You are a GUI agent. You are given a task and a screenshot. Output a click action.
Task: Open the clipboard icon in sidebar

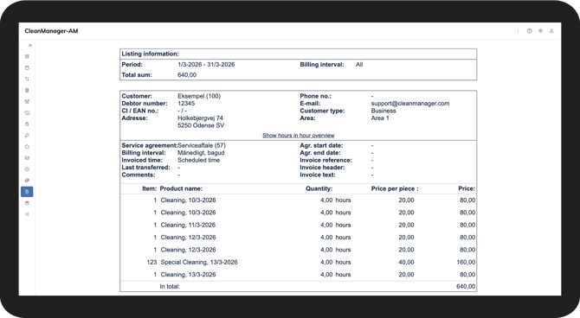27,124
